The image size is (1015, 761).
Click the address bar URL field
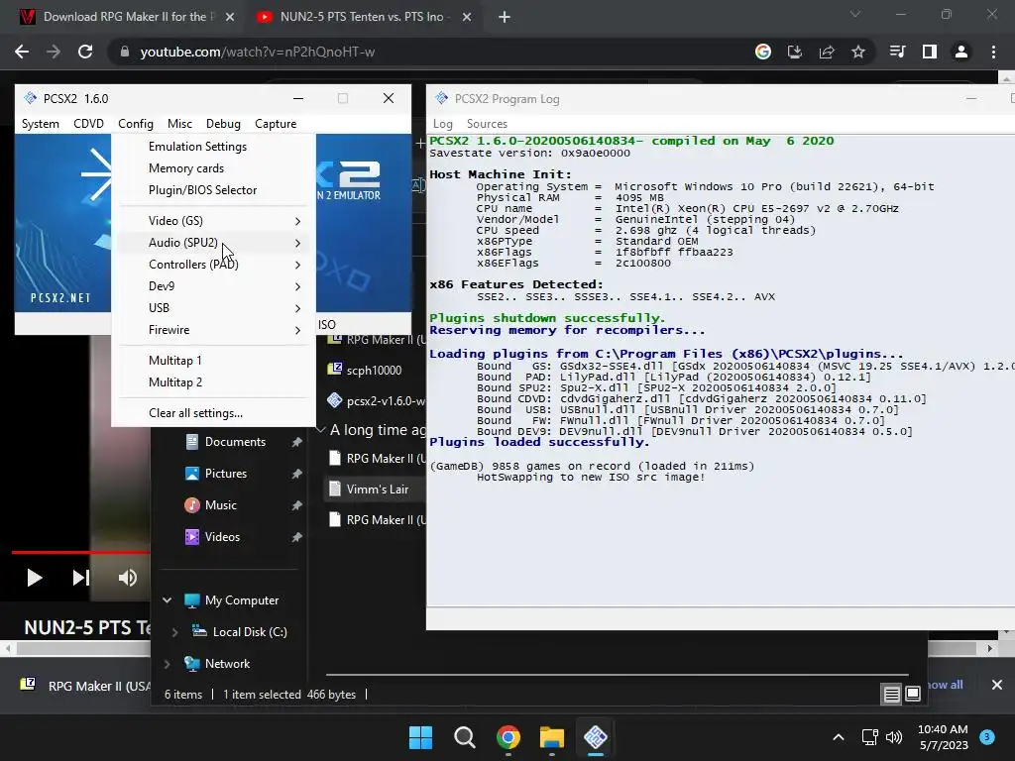click(x=427, y=52)
